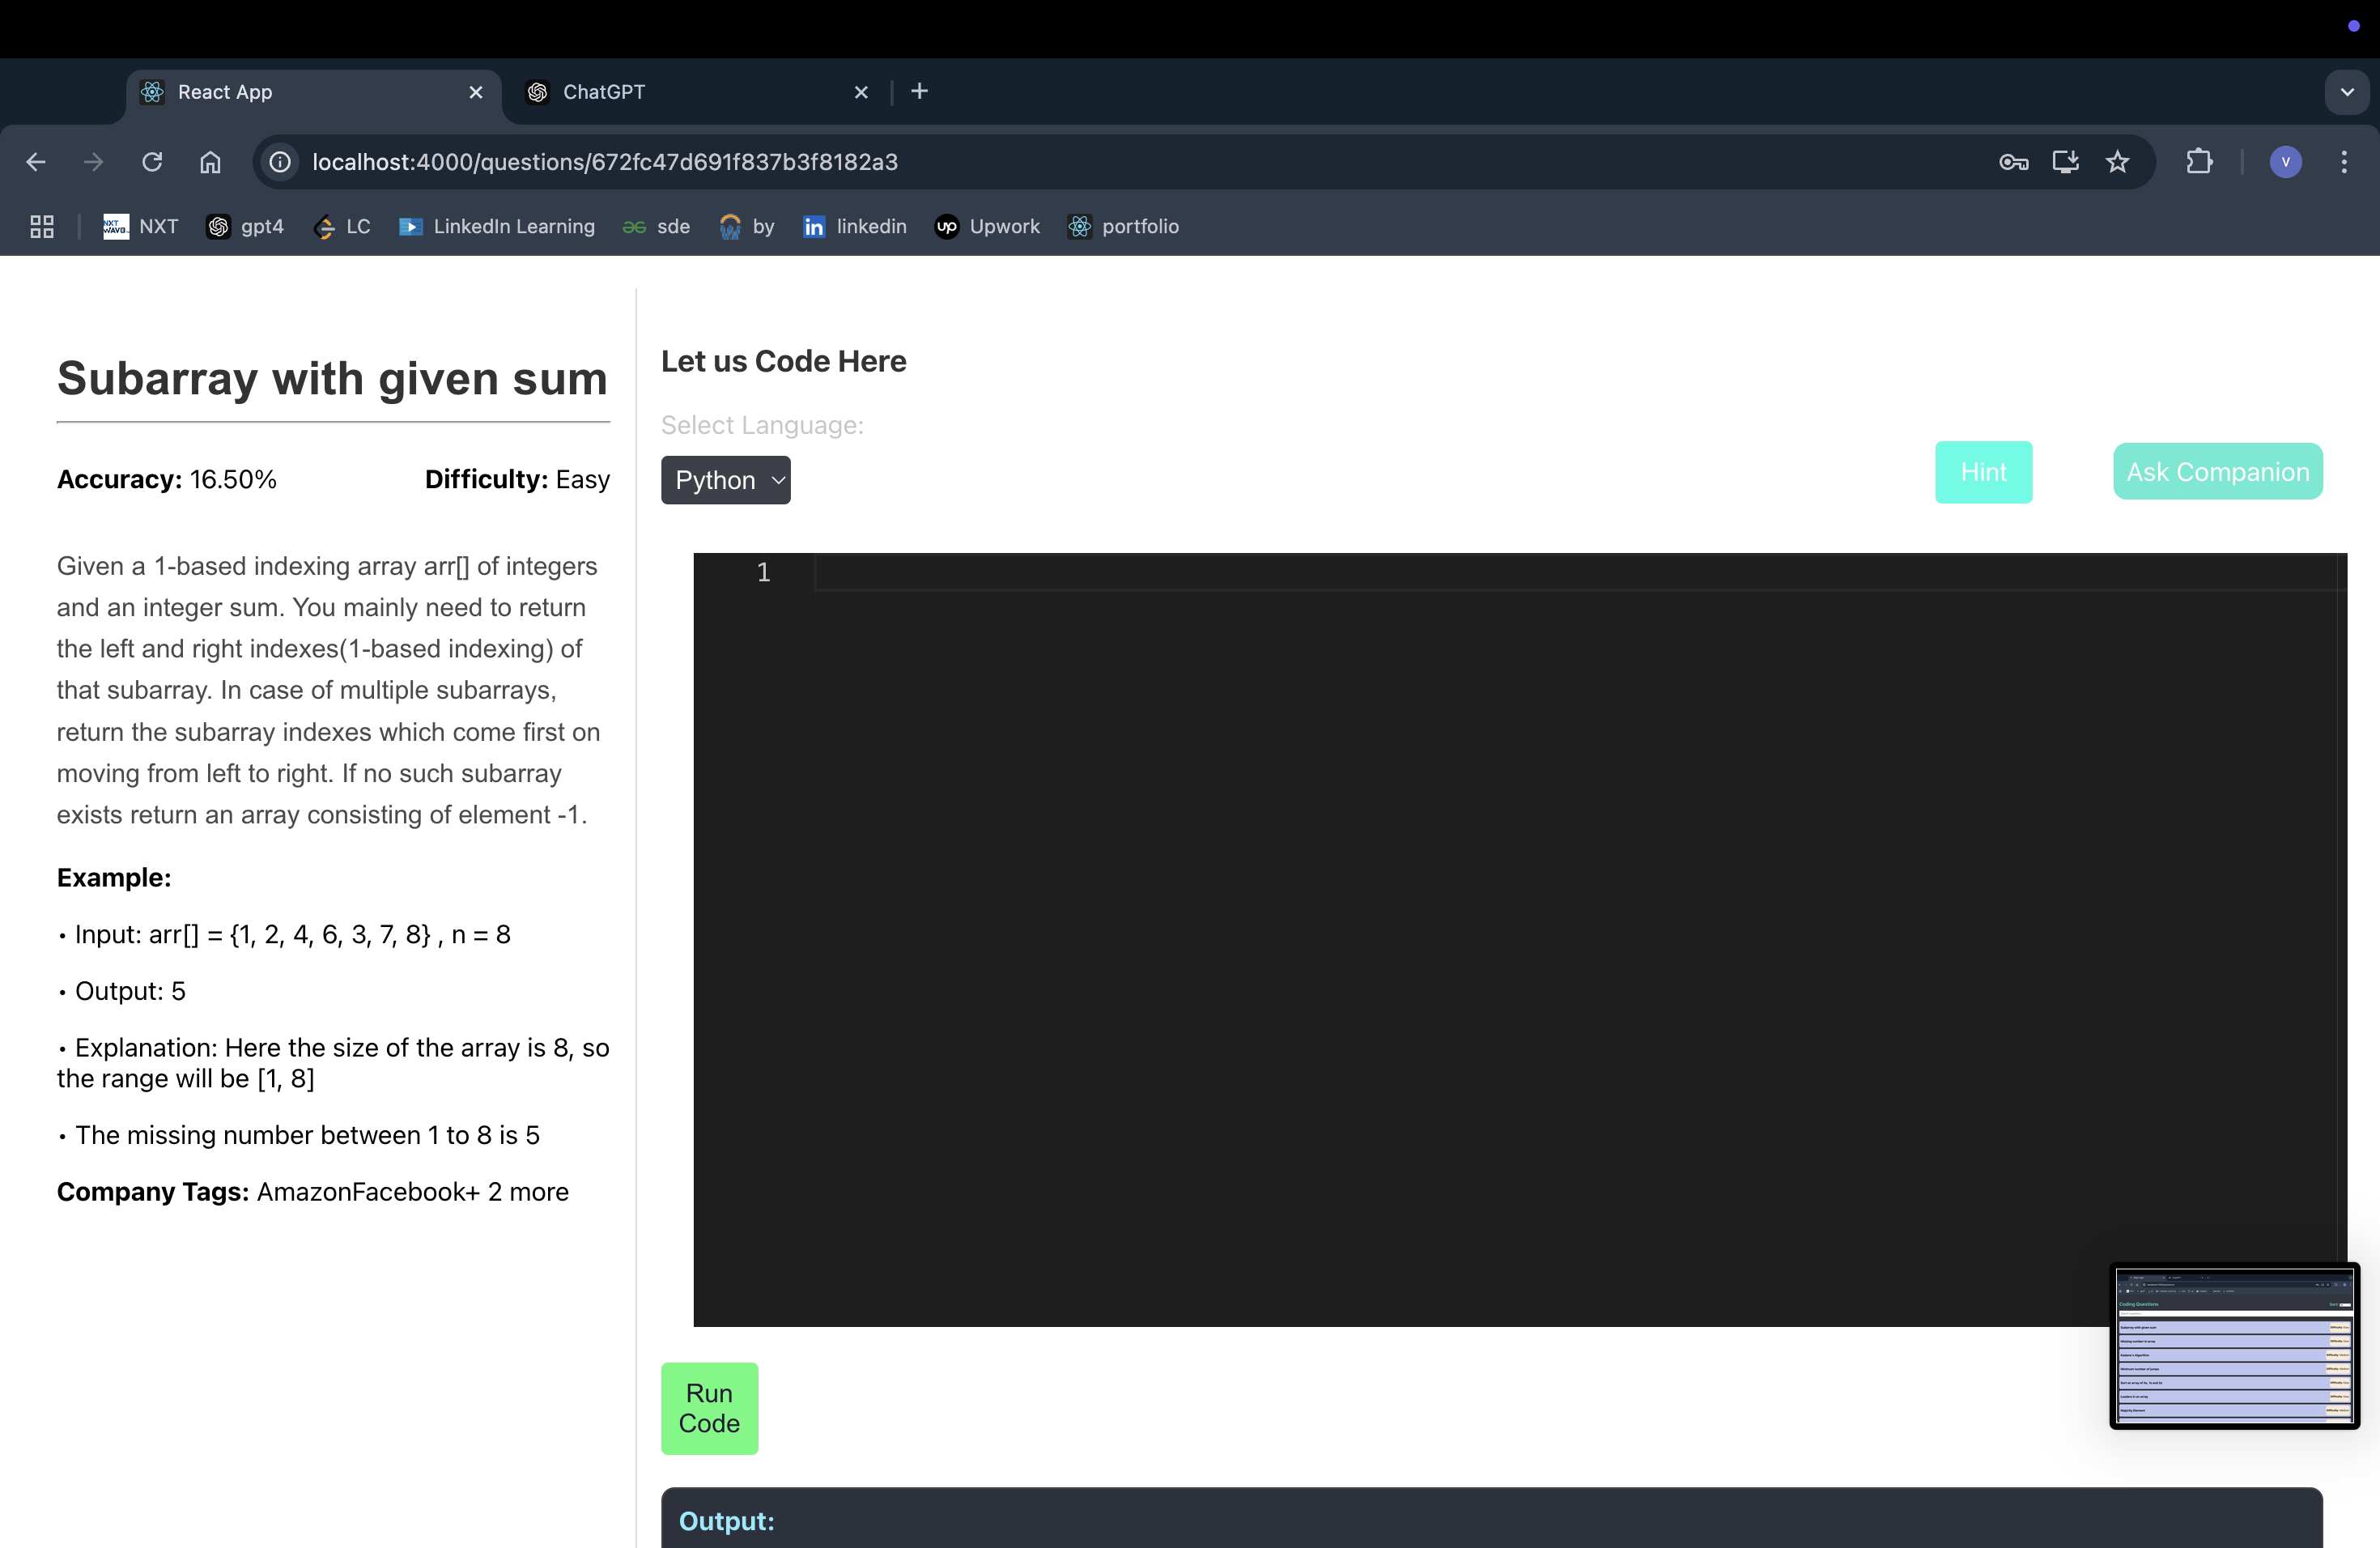The width and height of the screenshot is (2380, 1548).
Task: Click the home page icon
Action: click(x=210, y=162)
